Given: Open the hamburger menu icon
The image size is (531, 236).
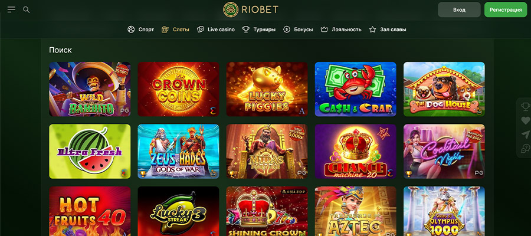Looking at the screenshot, I should tap(12, 9).
